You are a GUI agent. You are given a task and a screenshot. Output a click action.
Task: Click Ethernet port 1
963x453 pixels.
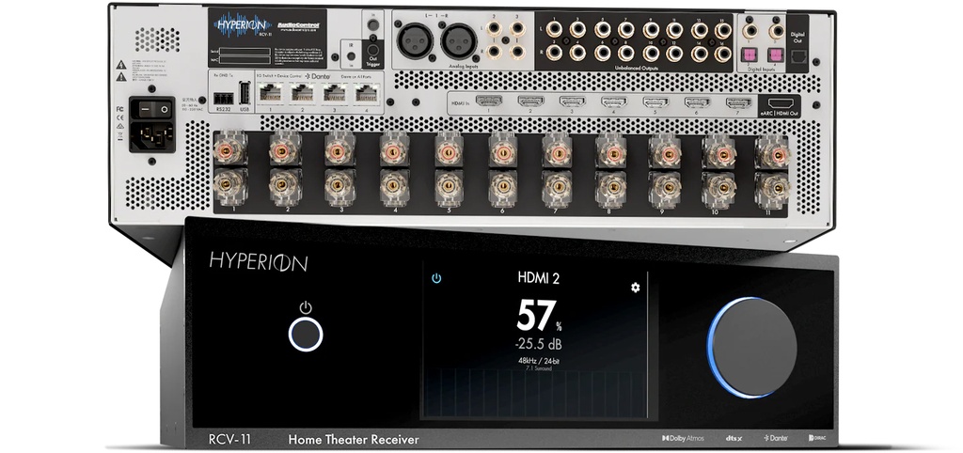pos(272,93)
